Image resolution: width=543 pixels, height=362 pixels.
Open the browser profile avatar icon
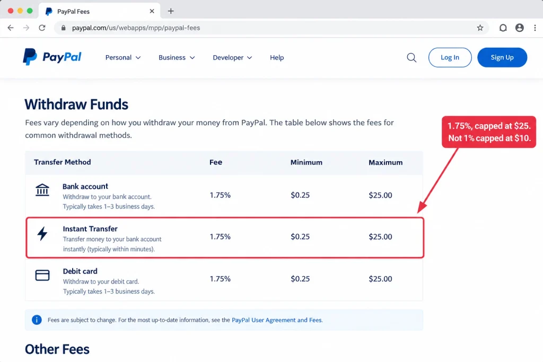(x=520, y=28)
